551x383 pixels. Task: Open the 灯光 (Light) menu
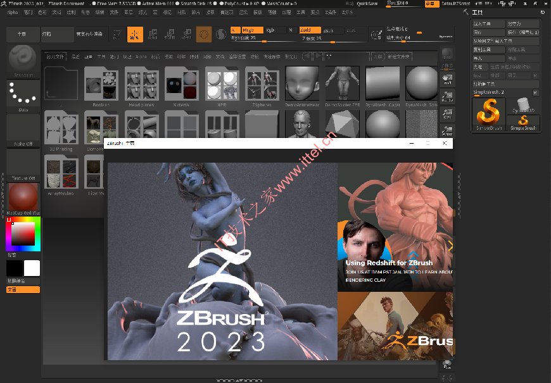point(142,12)
